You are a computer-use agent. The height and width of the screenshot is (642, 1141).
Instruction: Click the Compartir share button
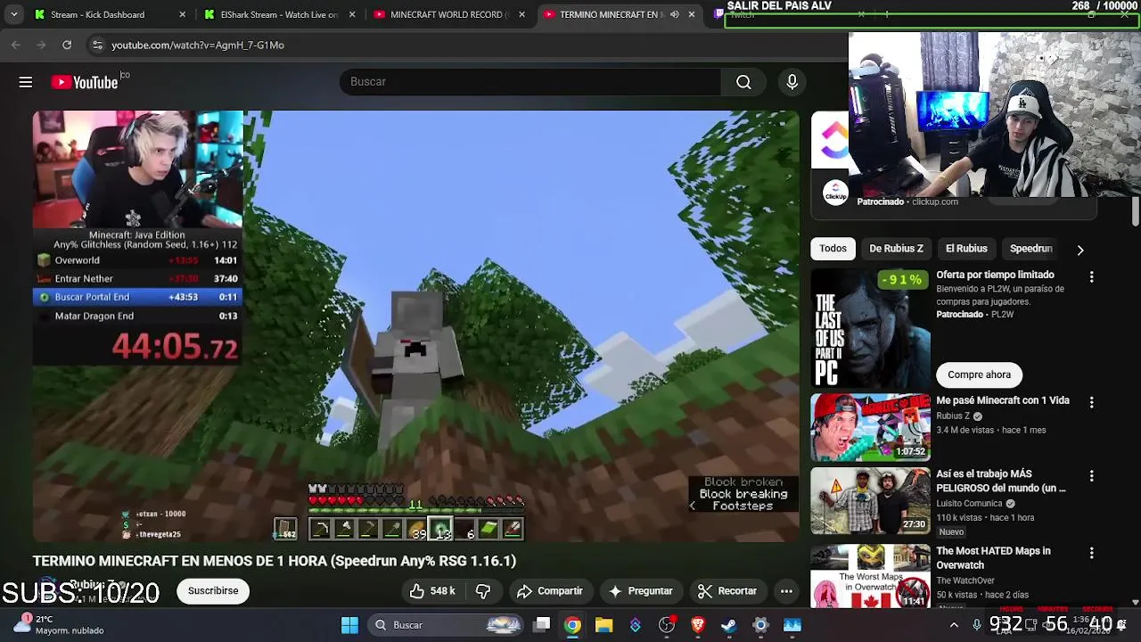(x=550, y=591)
